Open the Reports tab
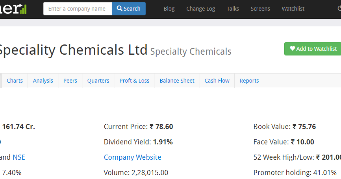This screenshot has width=341, height=179. 249,81
